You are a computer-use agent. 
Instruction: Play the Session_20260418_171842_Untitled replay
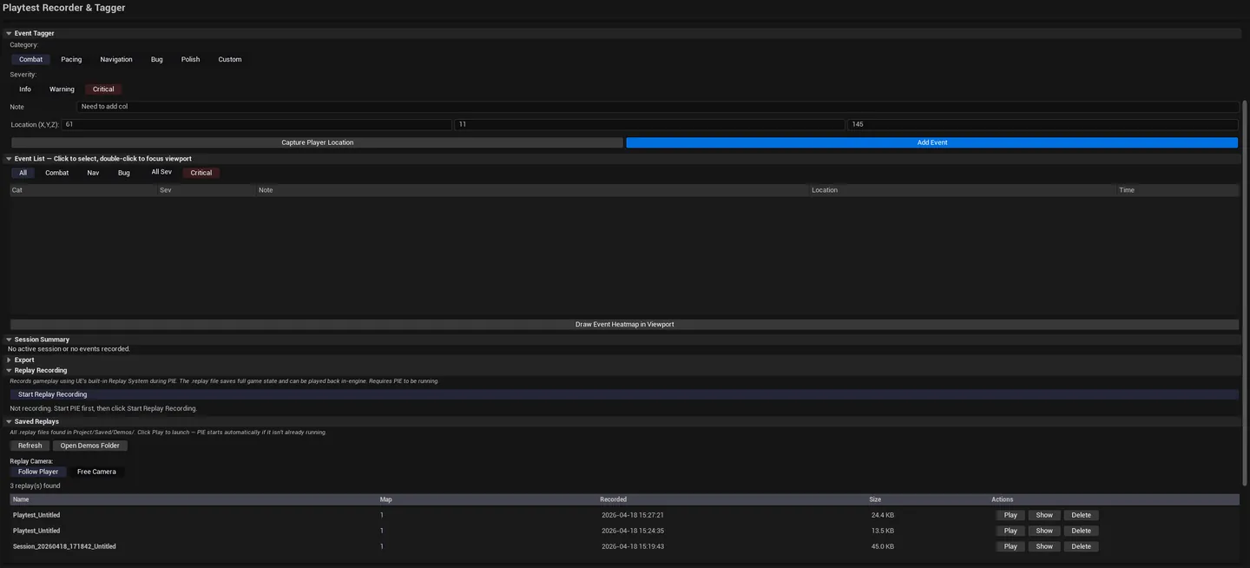[1010, 546]
